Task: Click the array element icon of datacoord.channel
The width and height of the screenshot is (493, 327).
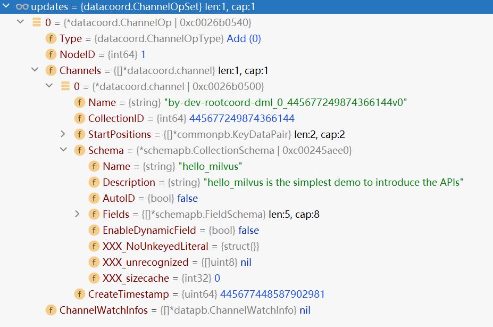Action: (x=65, y=86)
